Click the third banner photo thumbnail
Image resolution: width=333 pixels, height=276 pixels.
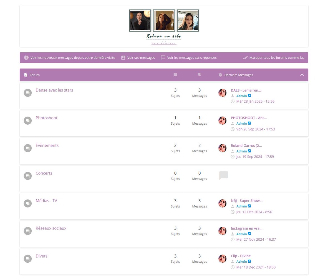coord(188,20)
